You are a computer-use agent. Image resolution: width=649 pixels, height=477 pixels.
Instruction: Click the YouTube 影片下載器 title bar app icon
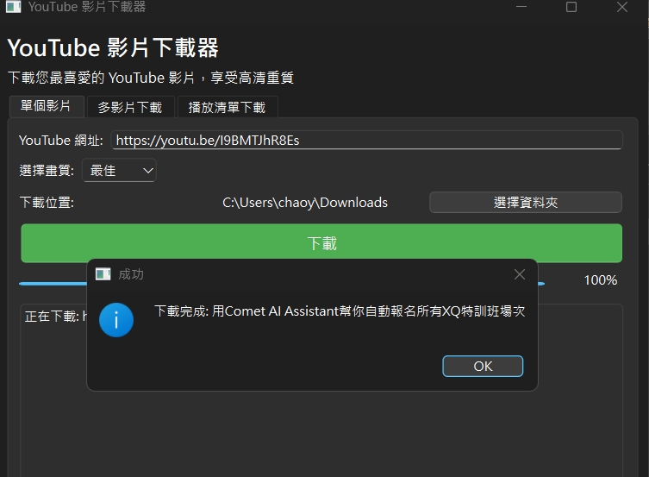[x=12, y=7]
